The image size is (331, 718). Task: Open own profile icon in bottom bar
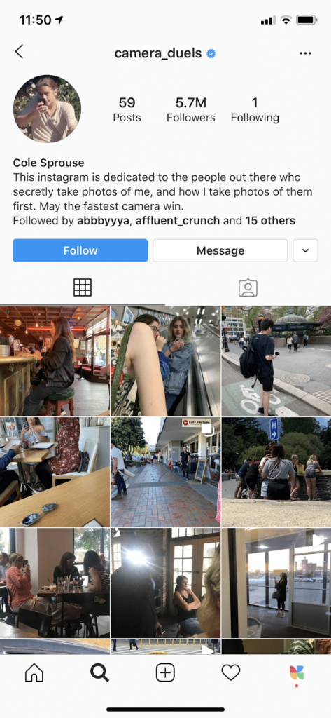point(297,672)
